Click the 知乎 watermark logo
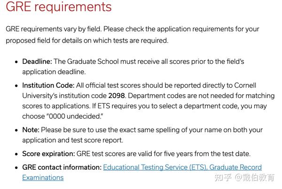Viewport: 282px width, 189px height. pyautogui.click(x=223, y=178)
